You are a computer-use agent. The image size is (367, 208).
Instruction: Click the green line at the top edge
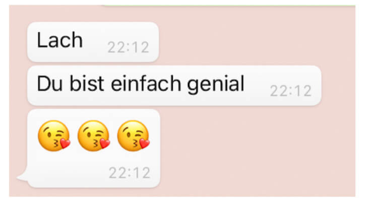[x=229, y=6]
